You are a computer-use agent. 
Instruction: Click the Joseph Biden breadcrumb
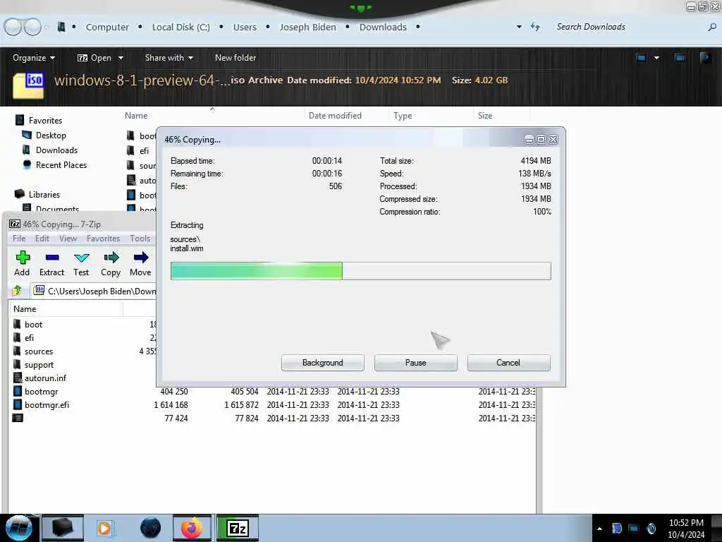307,28
